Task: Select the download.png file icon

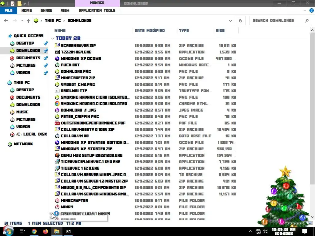Action: [57, 71]
